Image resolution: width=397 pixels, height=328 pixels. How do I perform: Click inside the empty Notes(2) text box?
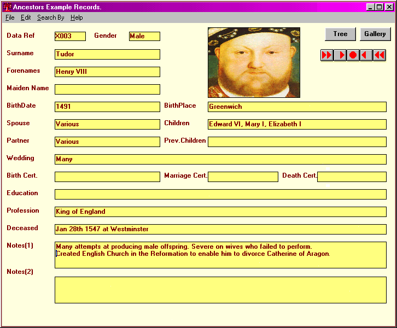(220, 290)
